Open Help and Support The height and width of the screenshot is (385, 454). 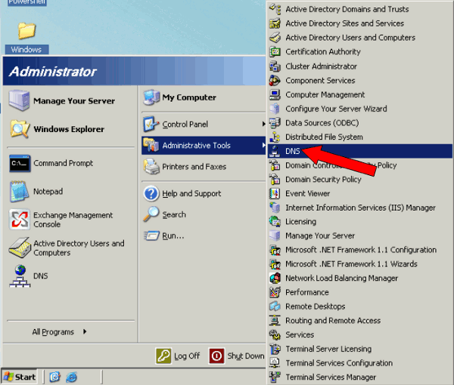coord(204,193)
